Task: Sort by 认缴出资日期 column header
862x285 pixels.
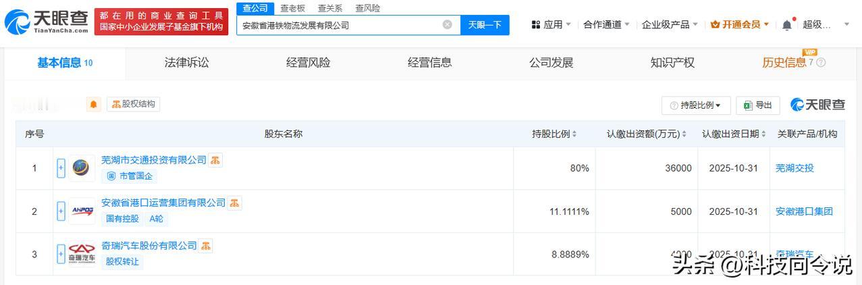Action: [x=733, y=134]
